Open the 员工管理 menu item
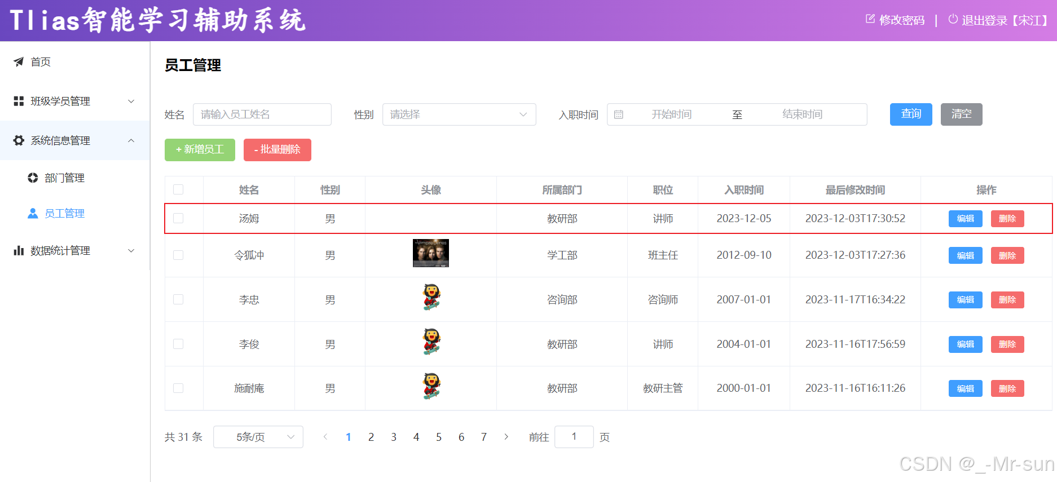The height and width of the screenshot is (482, 1057). pyautogui.click(x=75, y=213)
